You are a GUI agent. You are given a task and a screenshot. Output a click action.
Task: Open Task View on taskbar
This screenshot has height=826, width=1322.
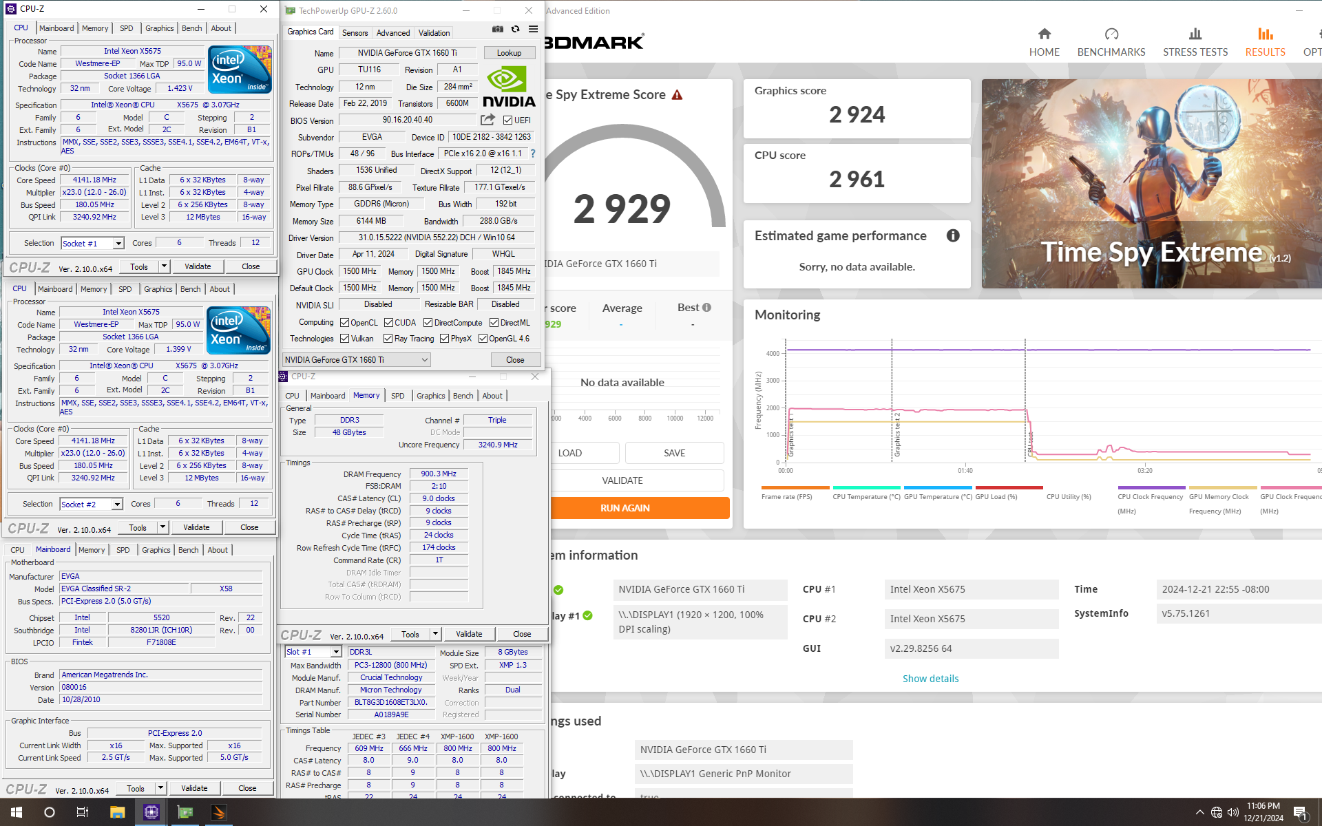[83, 812]
